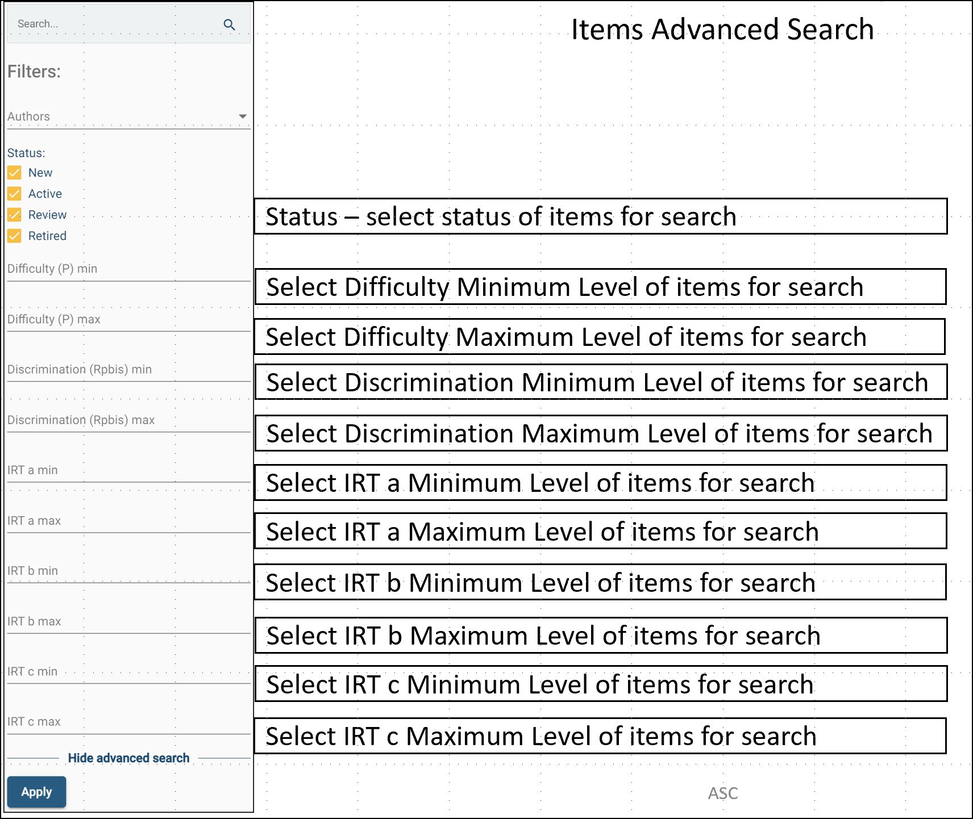
Task: Click the IRT a max input
Action: pos(128,521)
